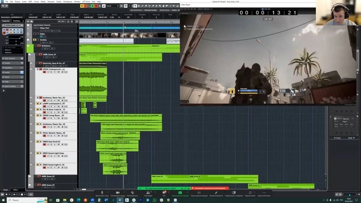The height and width of the screenshot is (203, 361).
Task: Open the Edit menu
Action: [x=11, y=1]
